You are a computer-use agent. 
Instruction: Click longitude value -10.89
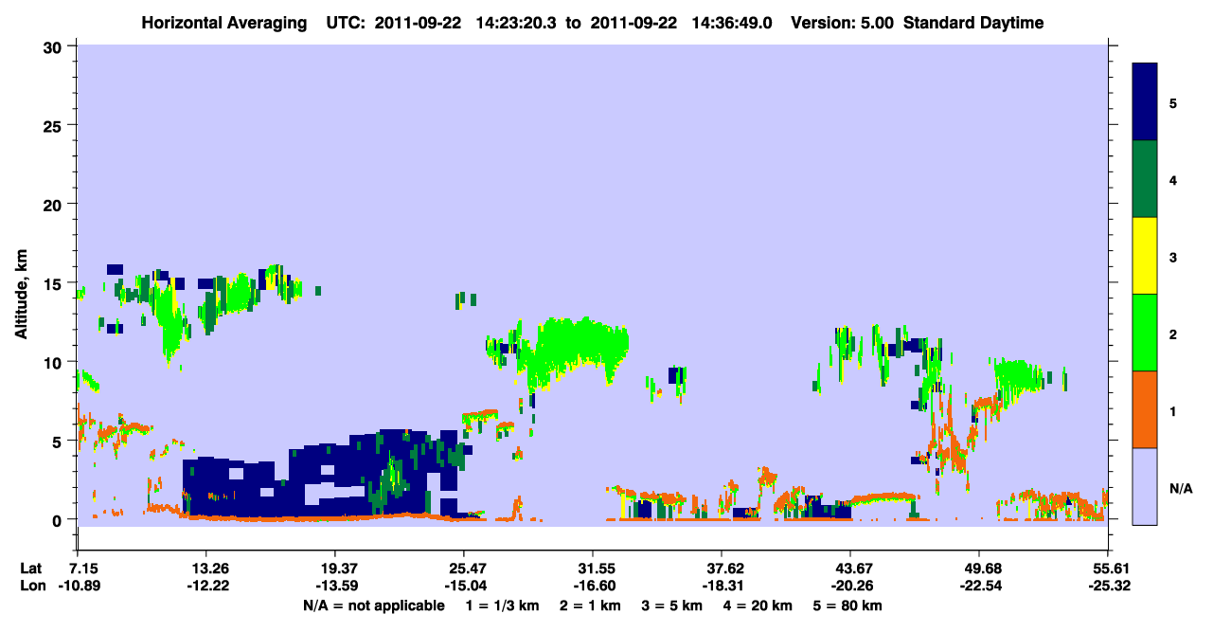point(78,586)
